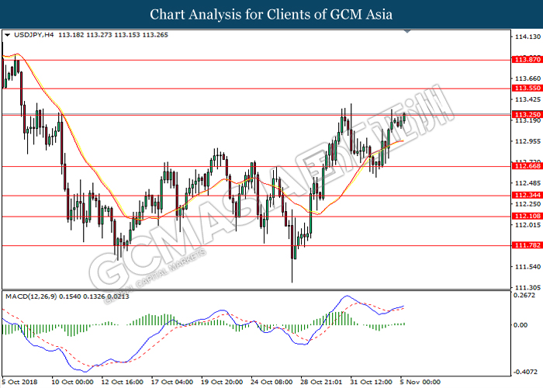Select the 113.870 price level label
The width and height of the screenshot is (543, 388).
[x=527, y=60]
